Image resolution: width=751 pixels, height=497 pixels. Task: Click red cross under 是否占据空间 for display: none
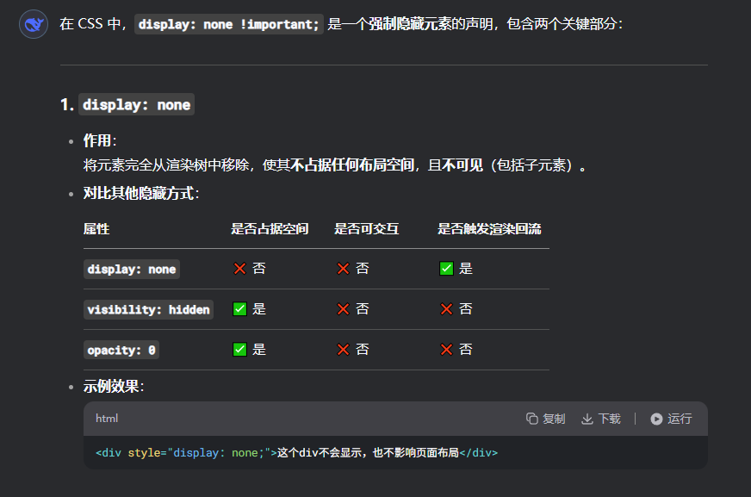tap(239, 269)
